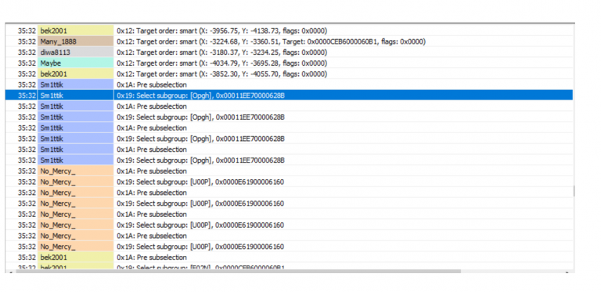Select the bek2001 Pre subselection row
Image resolution: width=601 pixels, height=292 pixels.
click(x=289, y=257)
